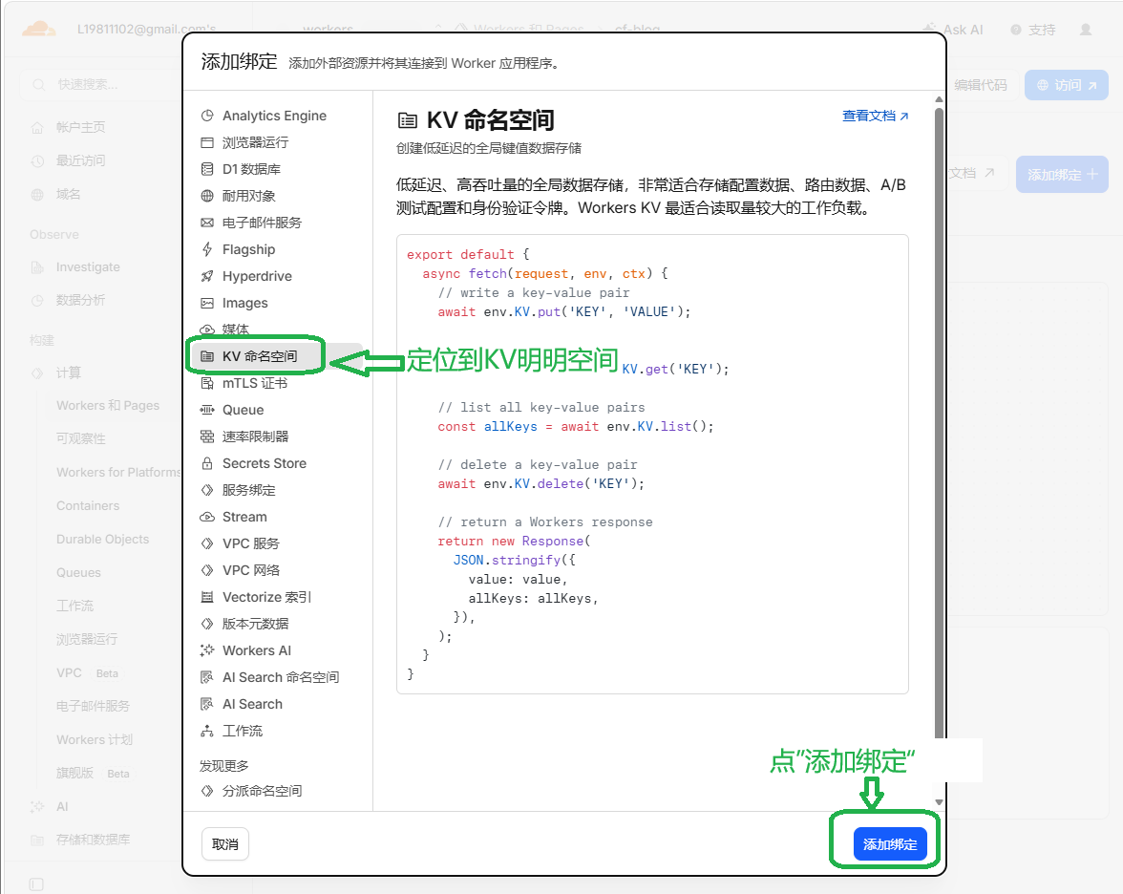
Task: Open 旗舰版 Beta in sidebar
Action: [94, 773]
